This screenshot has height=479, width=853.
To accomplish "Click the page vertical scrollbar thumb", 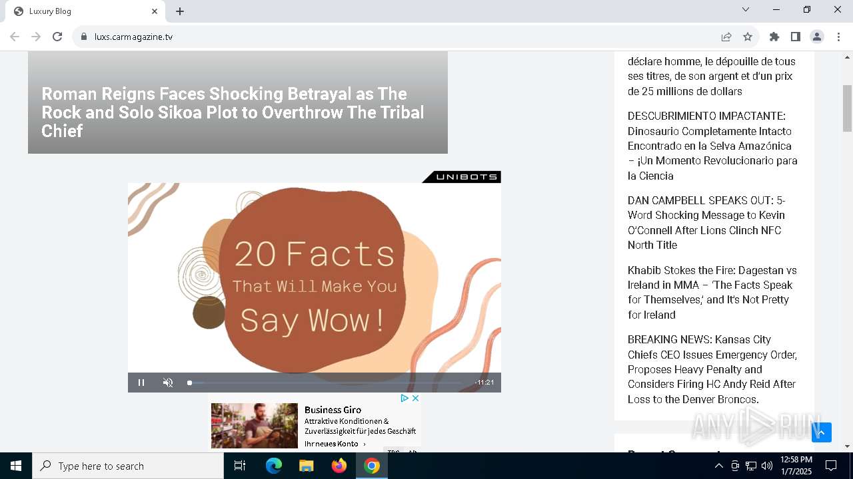I will 848,108.
